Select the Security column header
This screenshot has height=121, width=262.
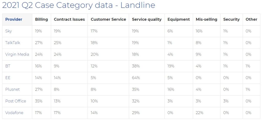pyautogui.click(x=231, y=19)
